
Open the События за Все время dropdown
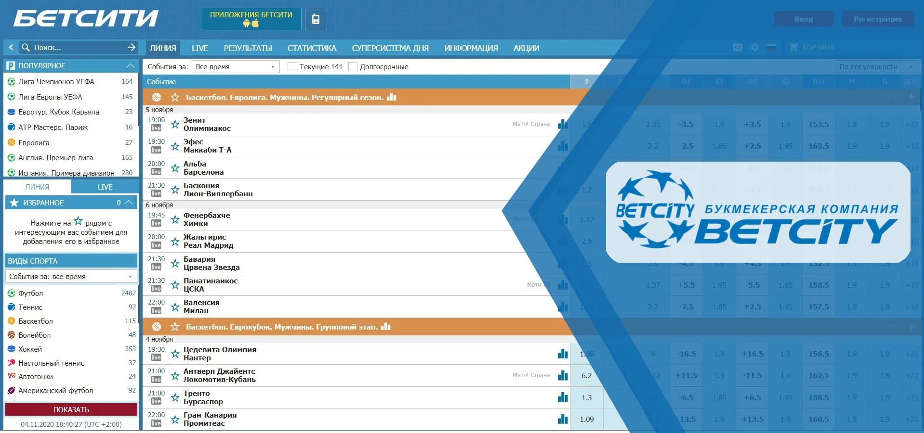pyautogui.click(x=236, y=66)
